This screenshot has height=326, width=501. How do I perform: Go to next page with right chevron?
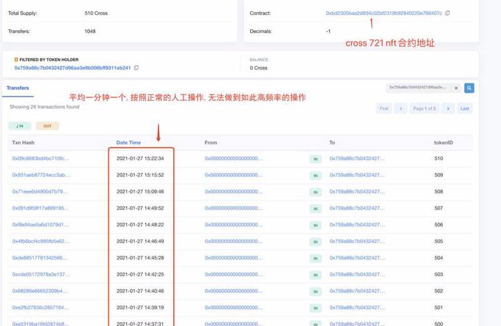[x=447, y=108]
